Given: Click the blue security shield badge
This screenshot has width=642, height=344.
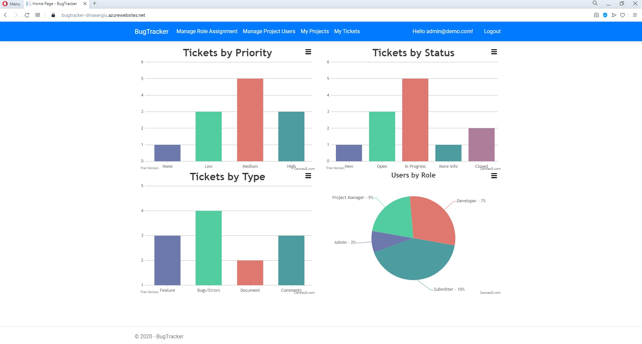Looking at the screenshot, I should point(605,15).
